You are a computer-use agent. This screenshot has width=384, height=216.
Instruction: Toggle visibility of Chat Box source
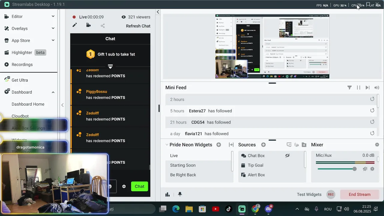(287, 156)
